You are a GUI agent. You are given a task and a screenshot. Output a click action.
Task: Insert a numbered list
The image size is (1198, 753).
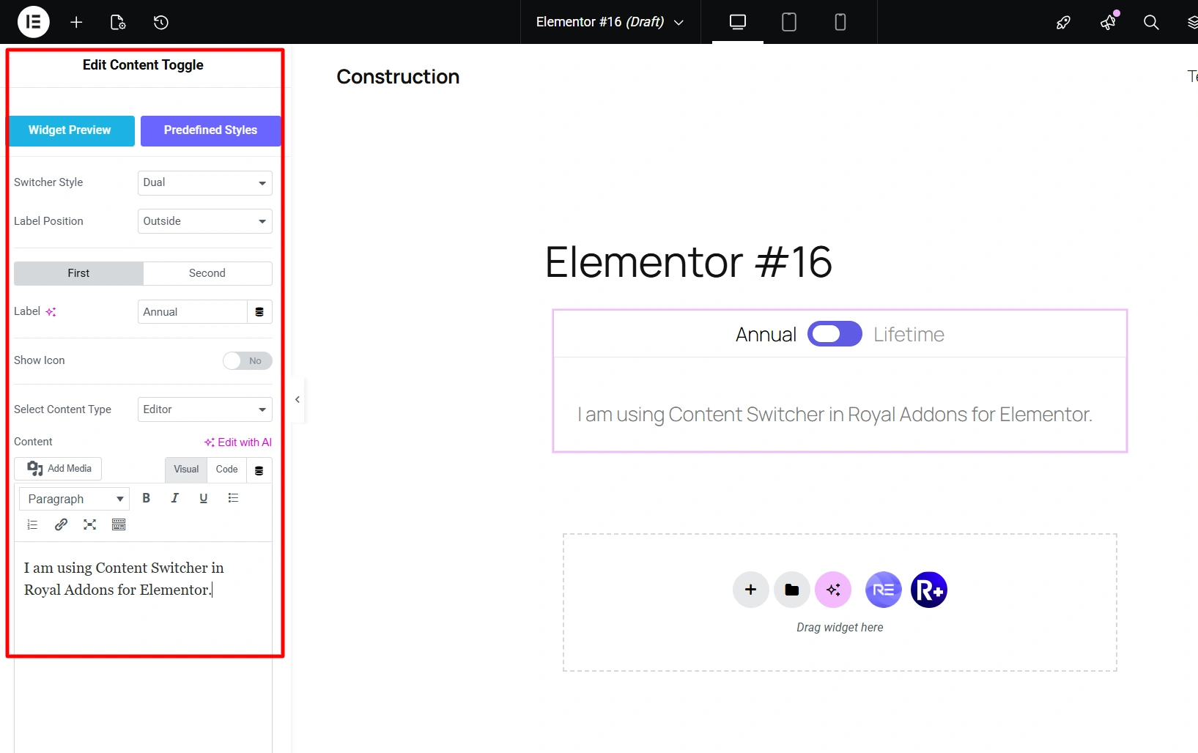32,524
